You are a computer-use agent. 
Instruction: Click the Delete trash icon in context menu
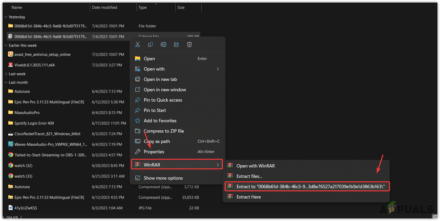click(189, 45)
